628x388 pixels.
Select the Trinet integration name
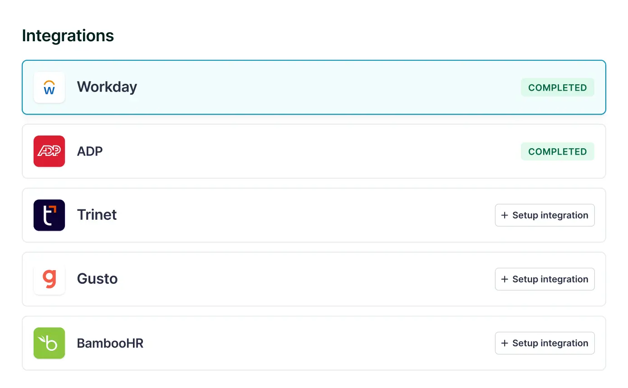coord(97,215)
